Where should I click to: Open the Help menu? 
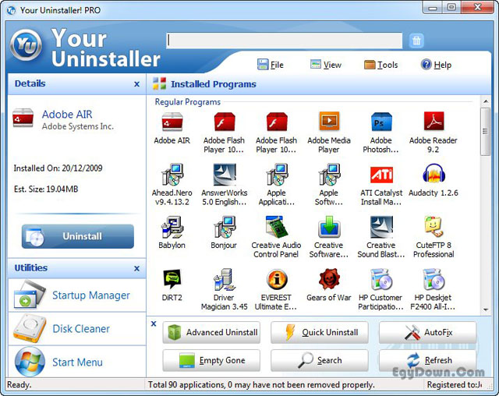tap(436, 65)
